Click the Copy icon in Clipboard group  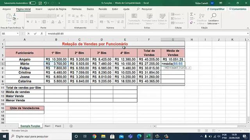[x=14, y=19]
